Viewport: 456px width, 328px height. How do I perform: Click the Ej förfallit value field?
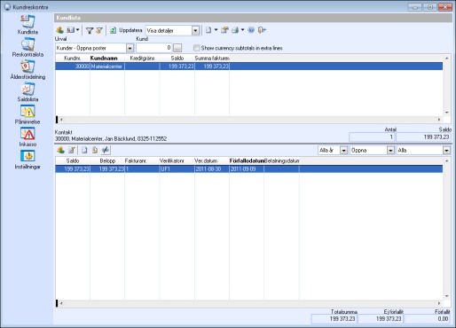pyautogui.click(x=381, y=319)
